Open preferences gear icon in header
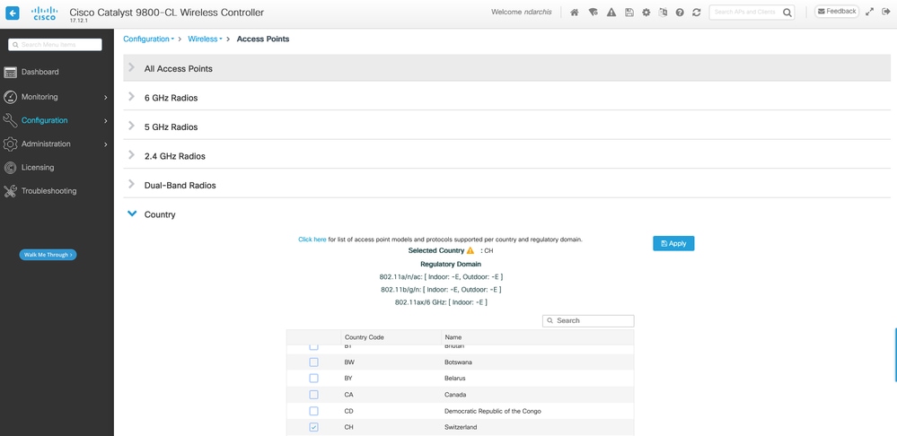The width and height of the screenshot is (897, 436). click(646, 12)
